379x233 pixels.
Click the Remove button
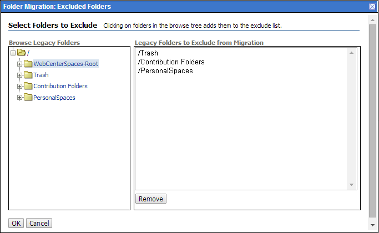(151, 199)
